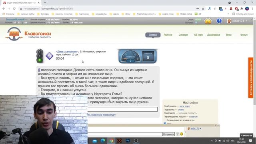The image size is (256, 144).
Task: Open the Chrome profile avatar
Action: coord(247,8)
